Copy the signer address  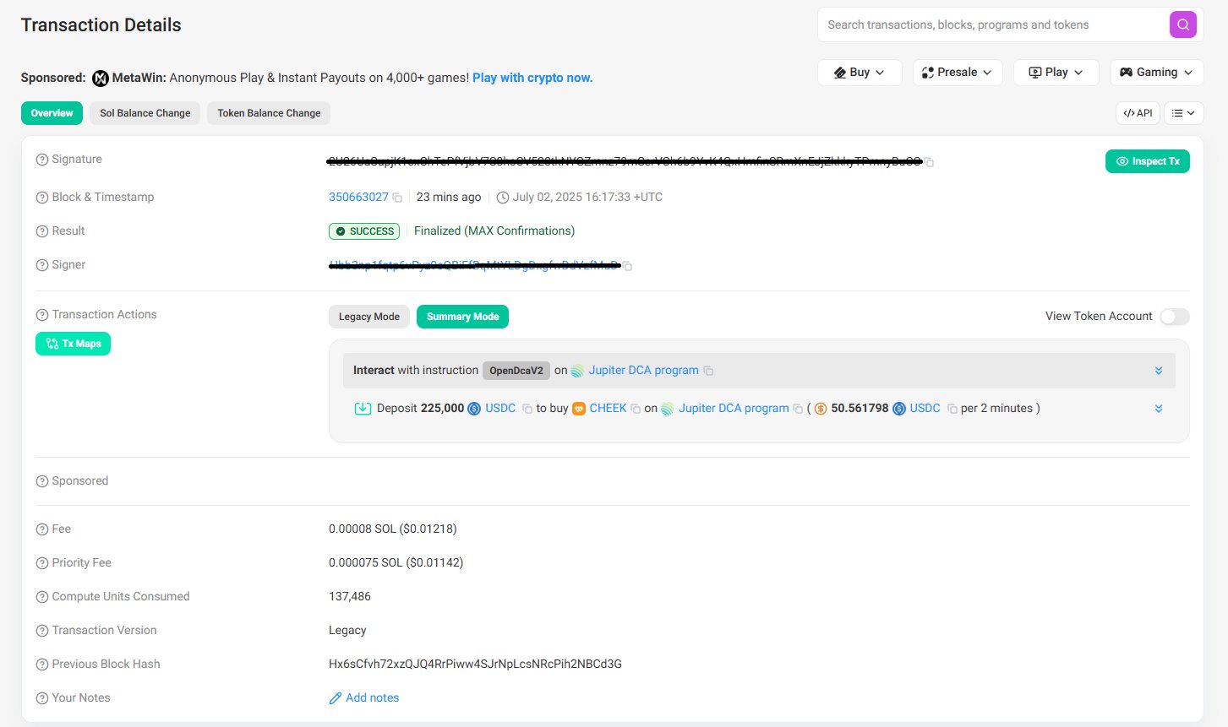628,266
